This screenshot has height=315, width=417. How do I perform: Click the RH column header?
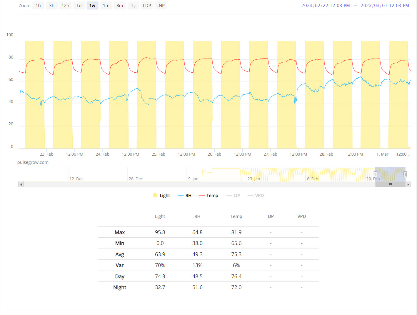coord(197,216)
